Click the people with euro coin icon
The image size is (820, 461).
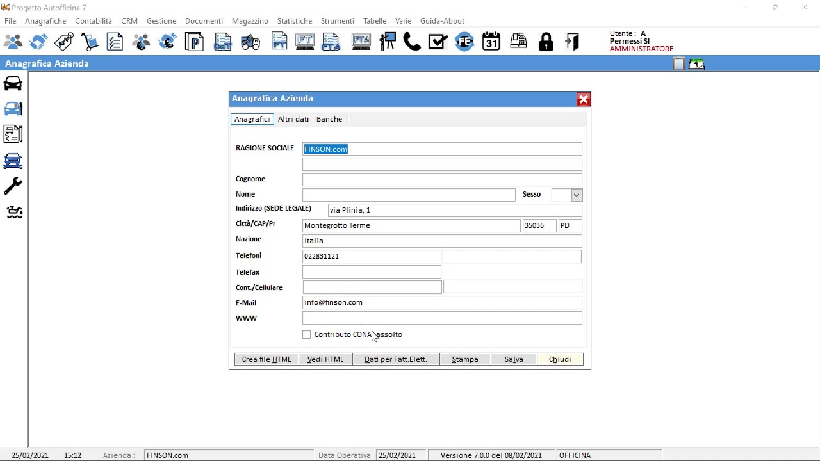pos(141,42)
